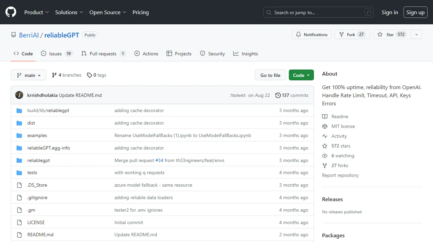This screenshot has width=433, height=243.
Task: Open pull request #34 link
Action: [x=159, y=160]
